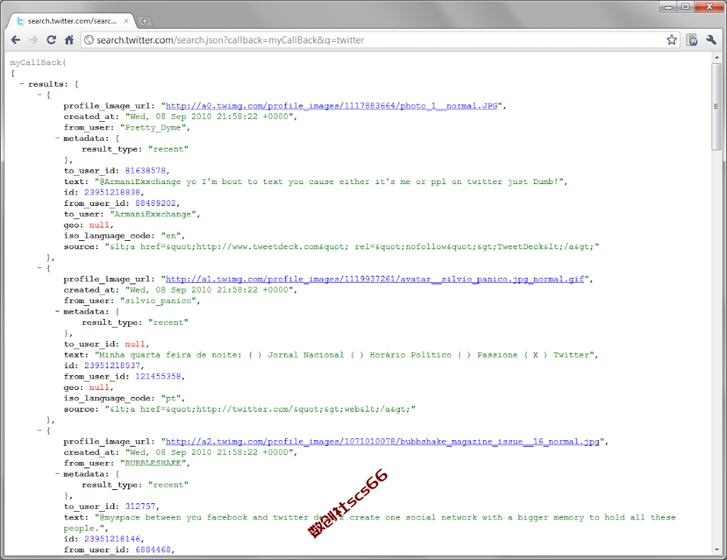Click the browser forward arrow
The image size is (727, 560).
(33, 40)
